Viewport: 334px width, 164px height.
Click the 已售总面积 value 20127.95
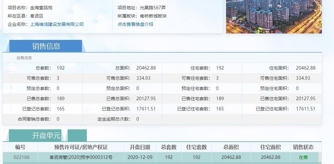tap(146, 99)
